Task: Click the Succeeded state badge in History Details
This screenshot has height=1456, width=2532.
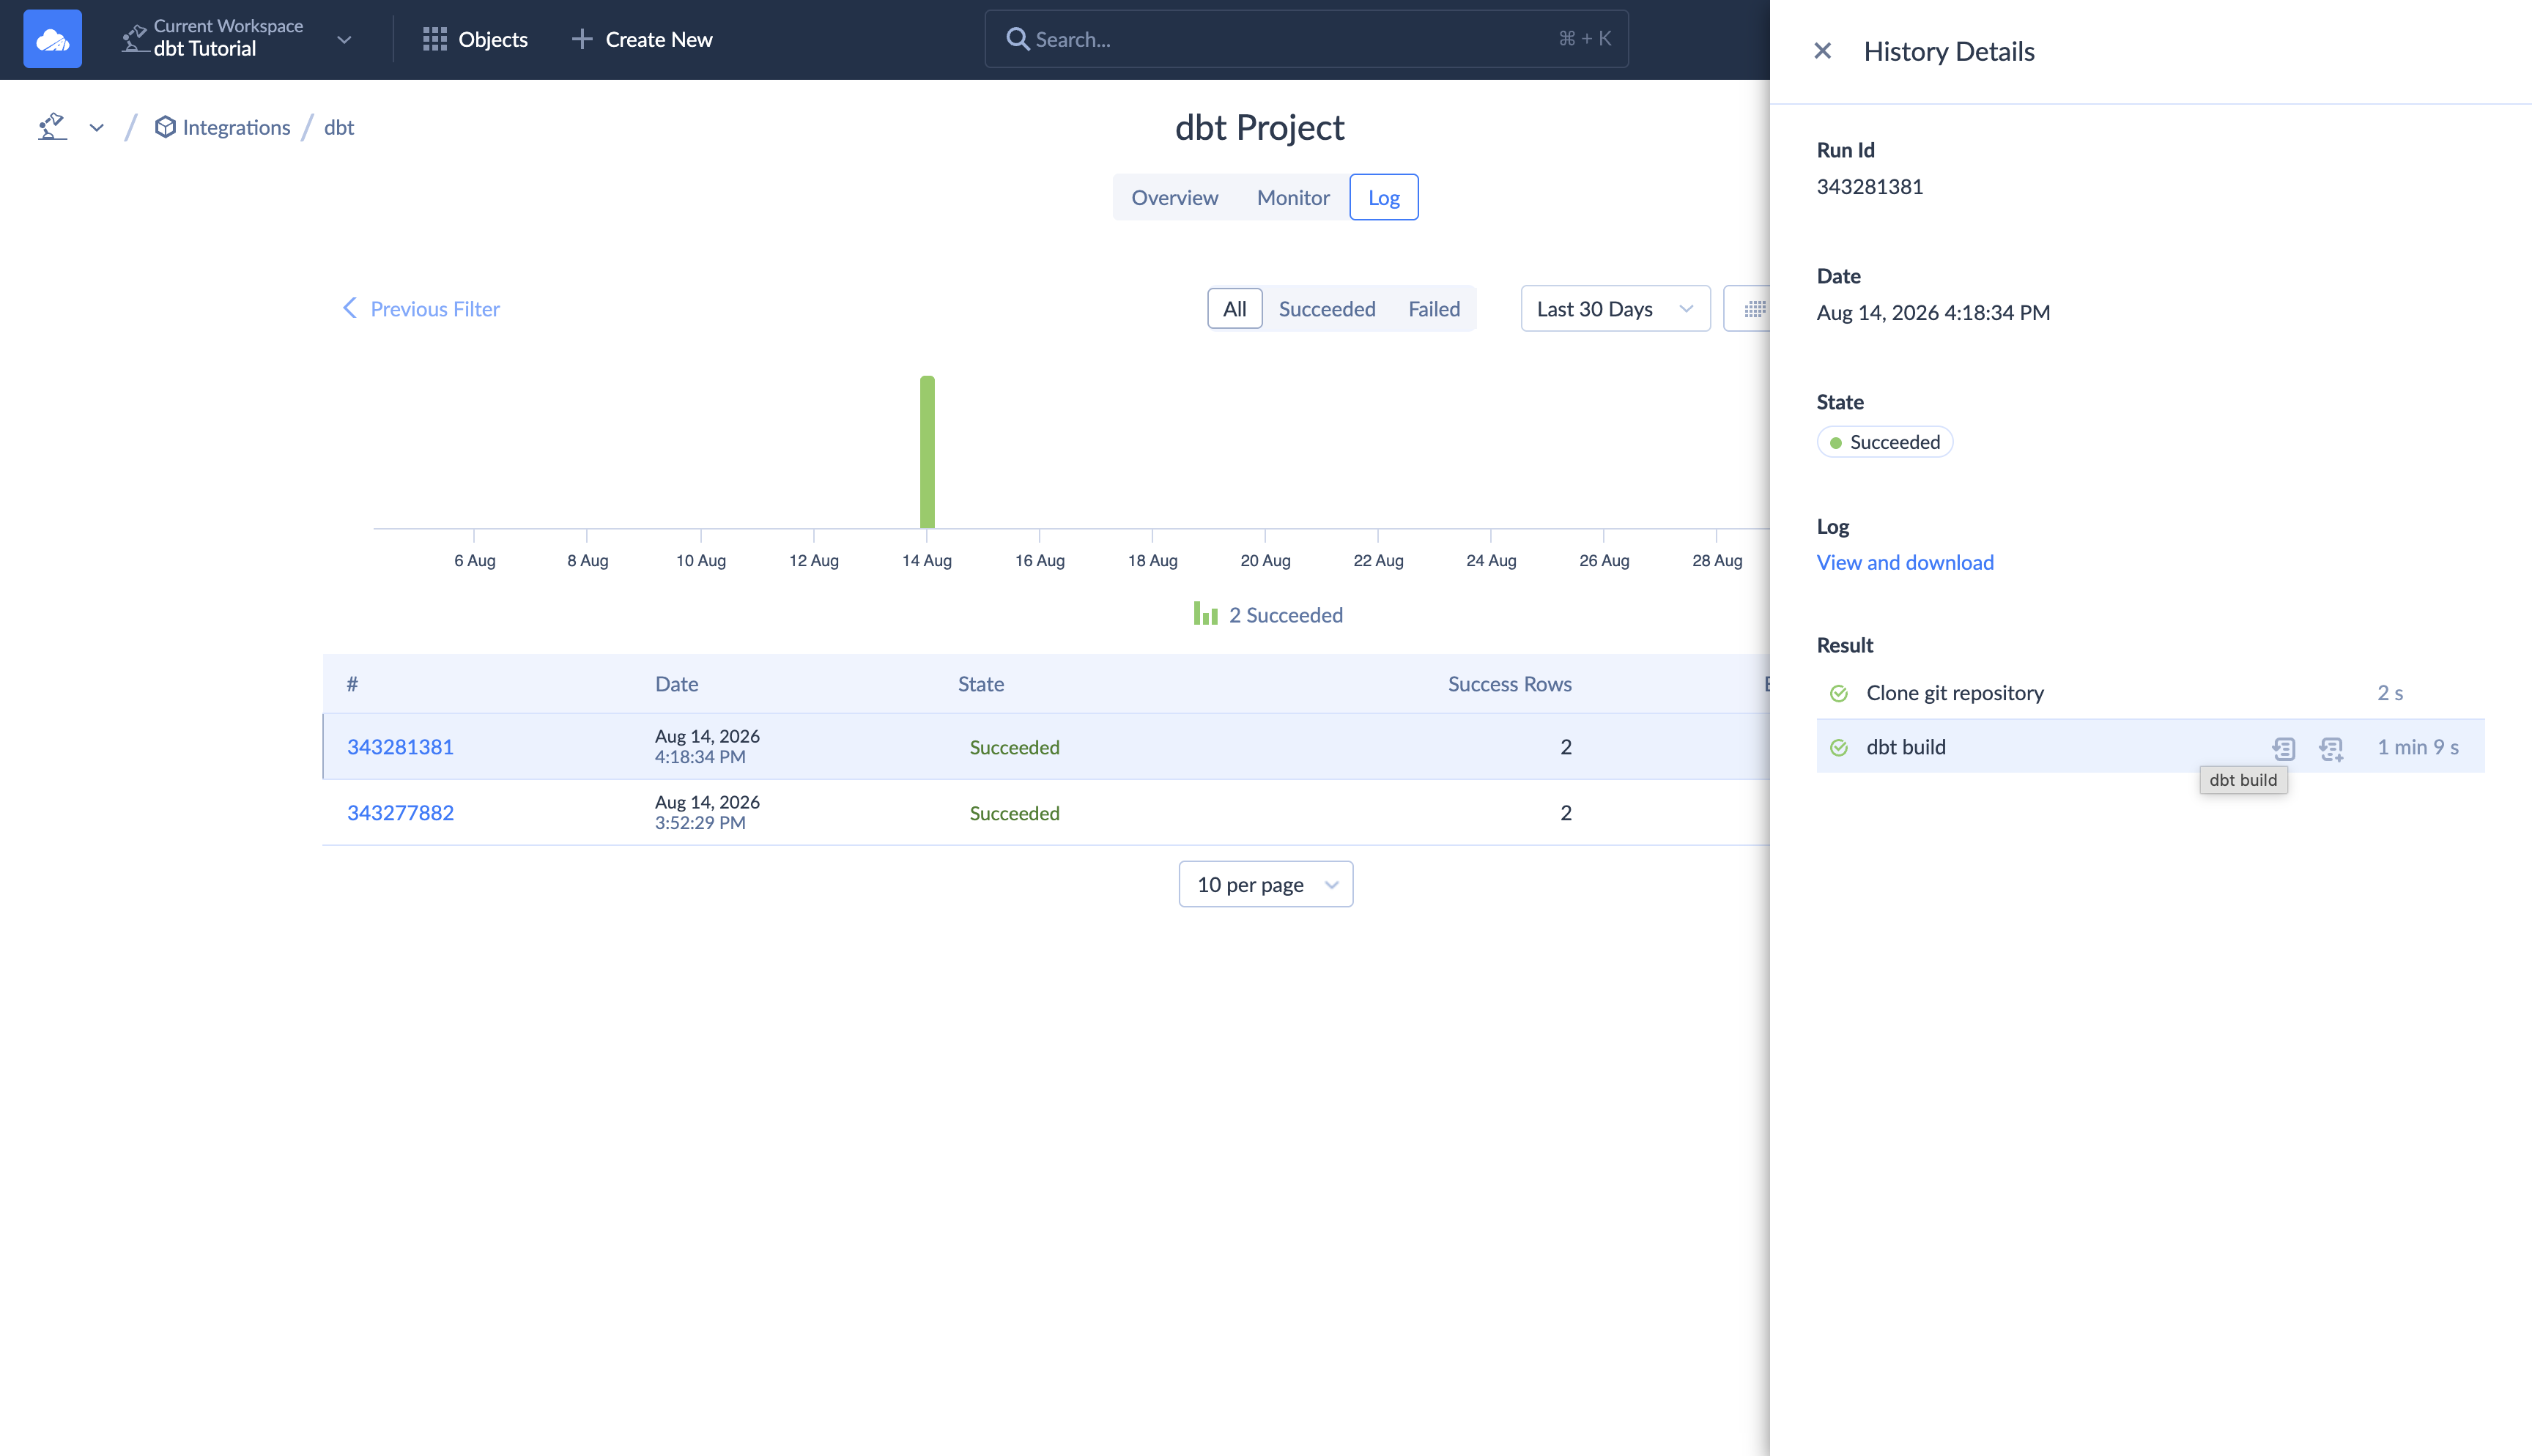Action: (1884, 442)
